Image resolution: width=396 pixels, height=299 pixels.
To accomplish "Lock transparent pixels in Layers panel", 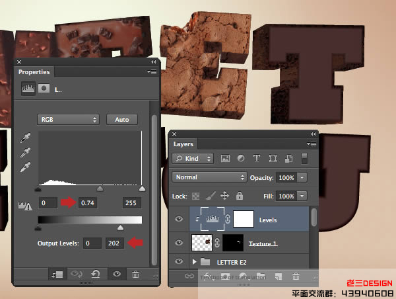I will pyautogui.click(x=196, y=196).
